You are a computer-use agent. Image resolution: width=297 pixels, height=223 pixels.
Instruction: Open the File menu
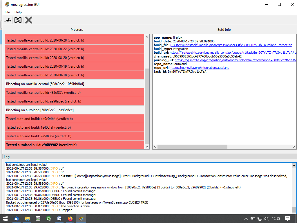point(7,12)
